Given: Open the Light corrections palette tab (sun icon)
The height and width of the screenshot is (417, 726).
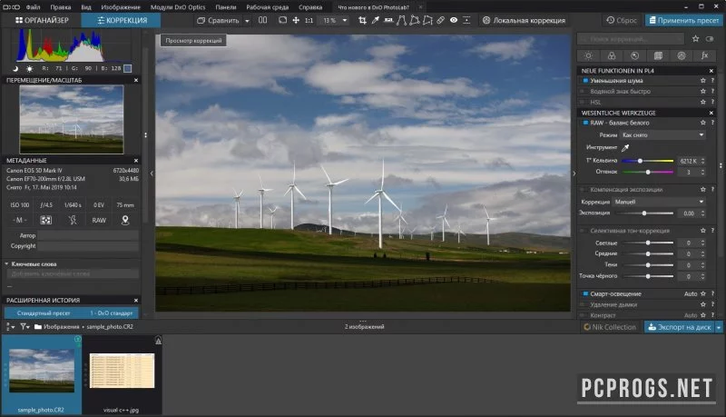Looking at the screenshot, I should click(588, 55).
